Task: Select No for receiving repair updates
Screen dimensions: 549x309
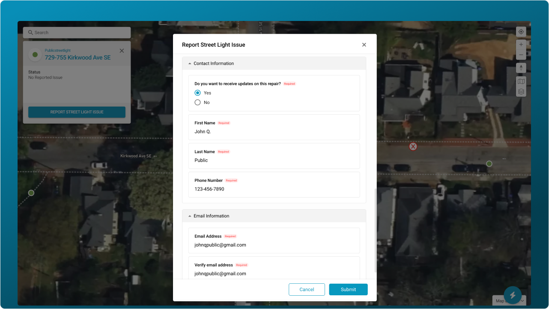Action: pyautogui.click(x=197, y=103)
